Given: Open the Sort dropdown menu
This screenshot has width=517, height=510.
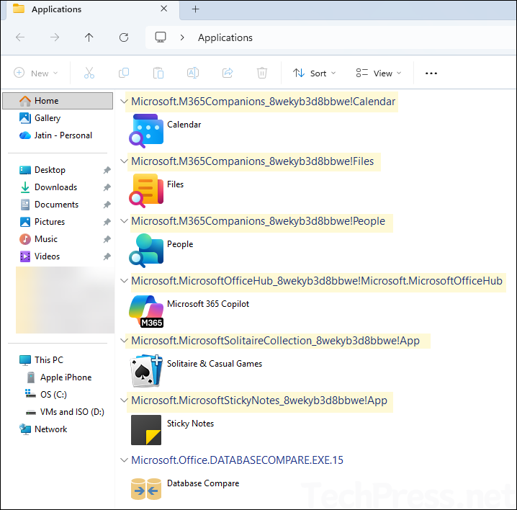Looking at the screenshot, I should coord(314,73).
